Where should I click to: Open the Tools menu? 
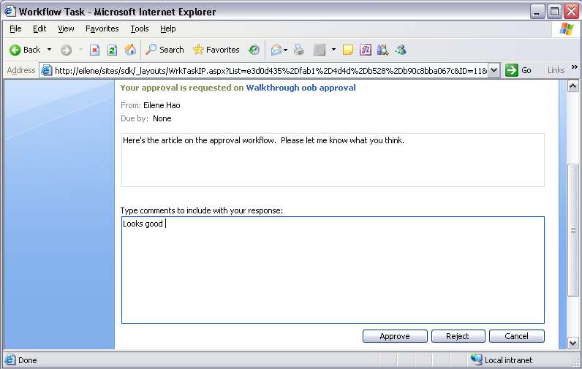coord(140,28)
